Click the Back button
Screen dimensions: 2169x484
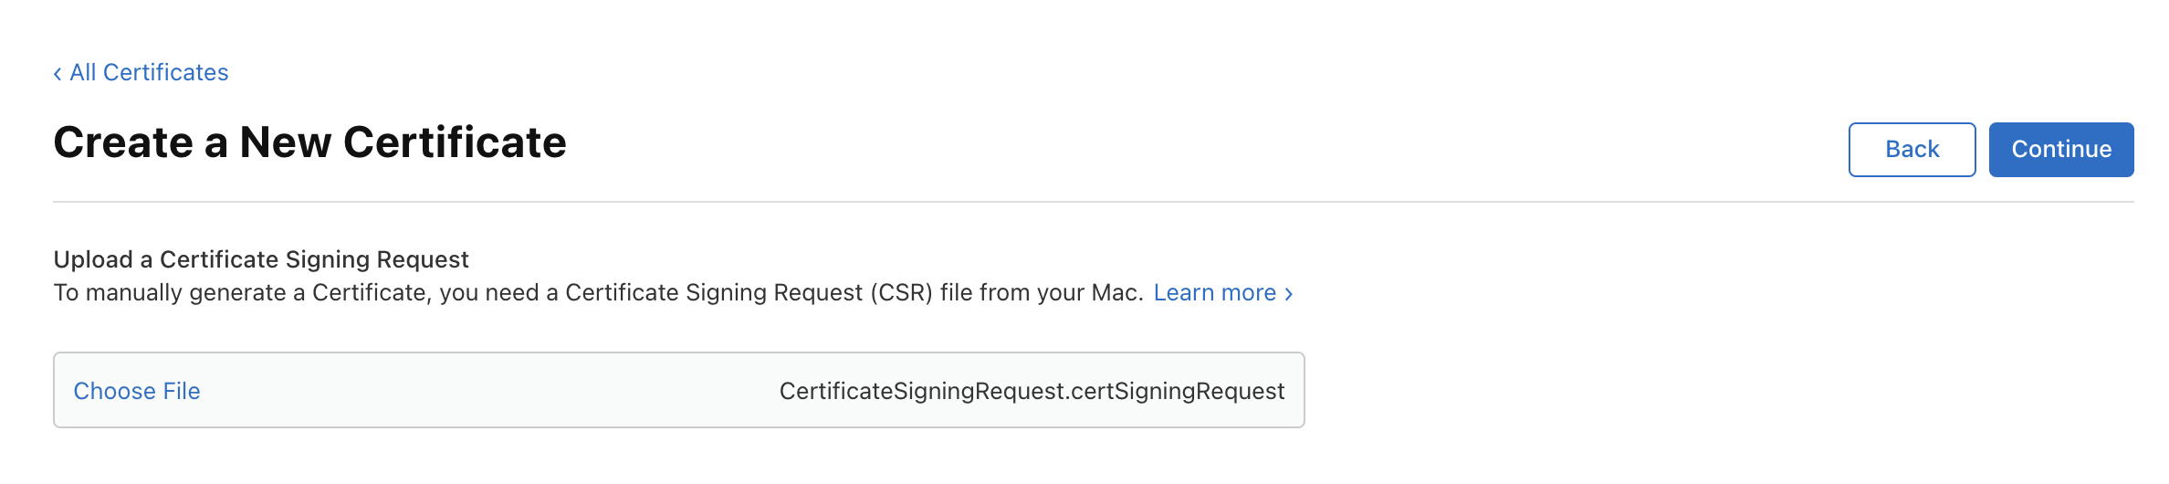1912,150
